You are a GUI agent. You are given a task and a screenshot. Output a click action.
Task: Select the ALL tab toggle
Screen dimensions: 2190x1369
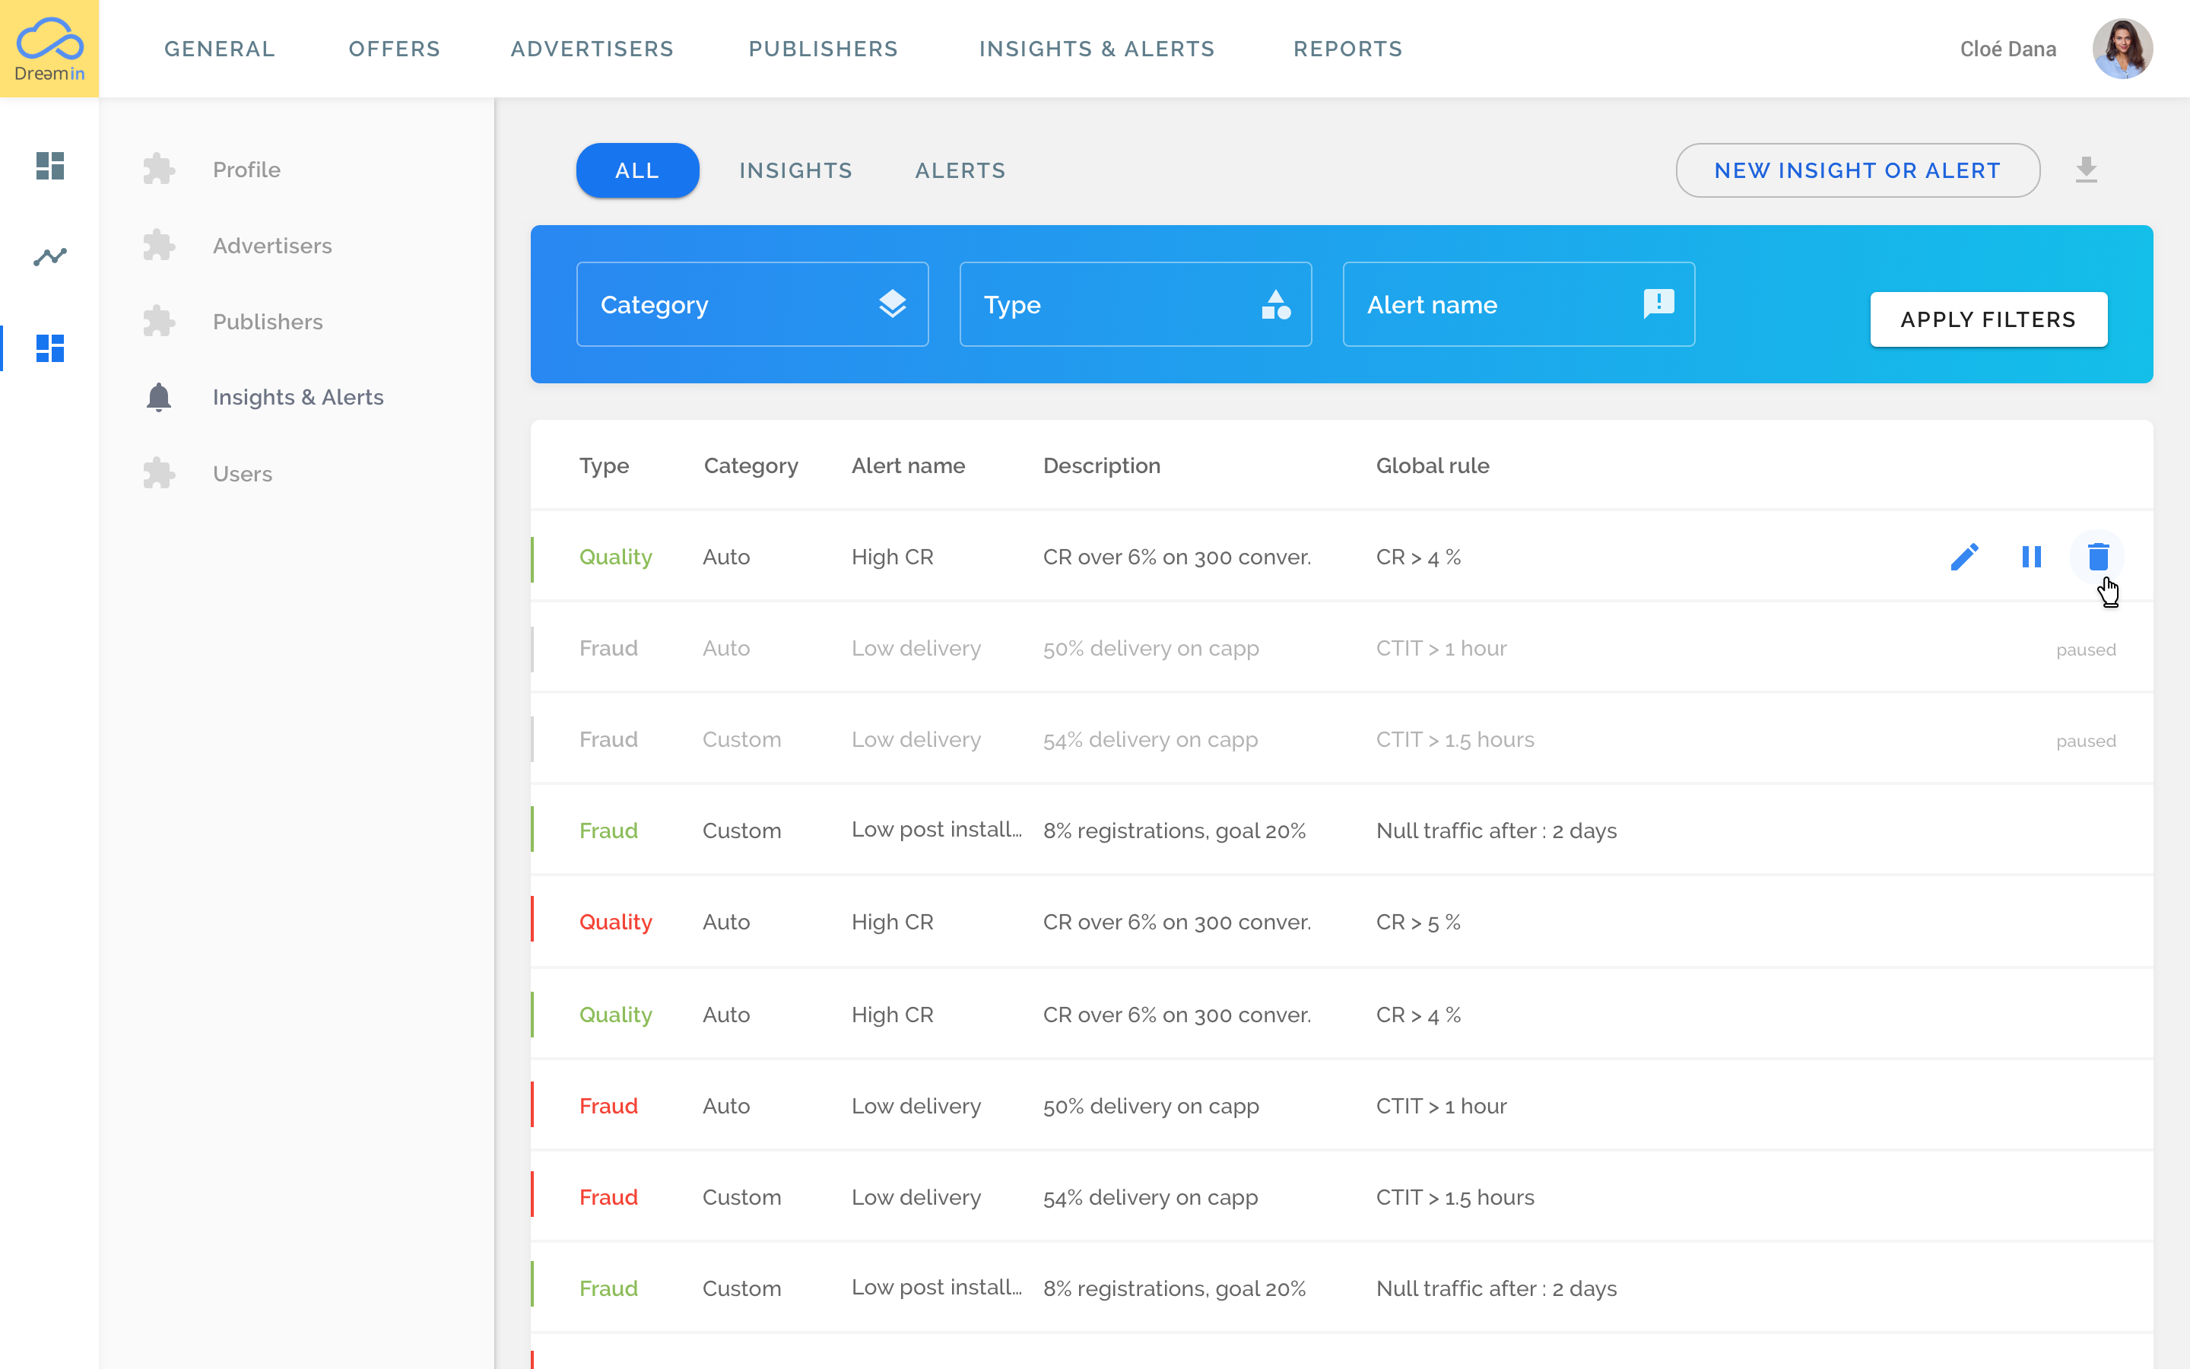636,170
